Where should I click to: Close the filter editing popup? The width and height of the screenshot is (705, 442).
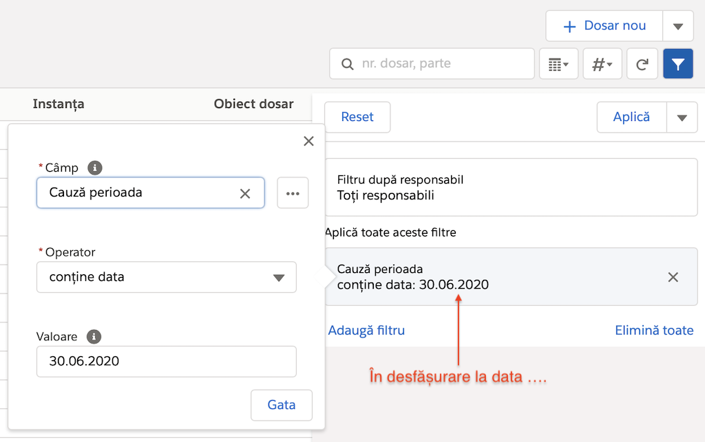(308, 141)
